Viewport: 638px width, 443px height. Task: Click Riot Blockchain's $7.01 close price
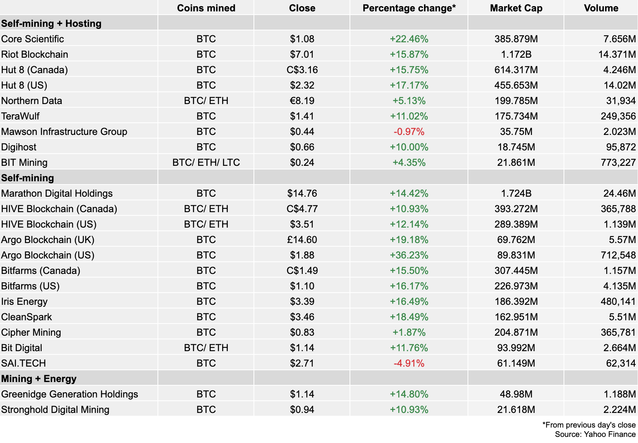pos(302,54)
